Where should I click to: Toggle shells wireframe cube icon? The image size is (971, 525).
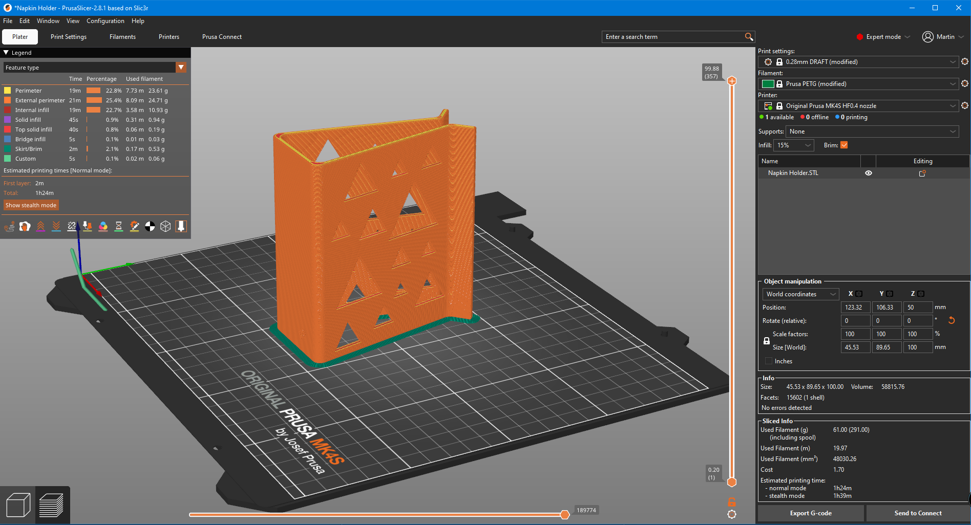(165, 226)
